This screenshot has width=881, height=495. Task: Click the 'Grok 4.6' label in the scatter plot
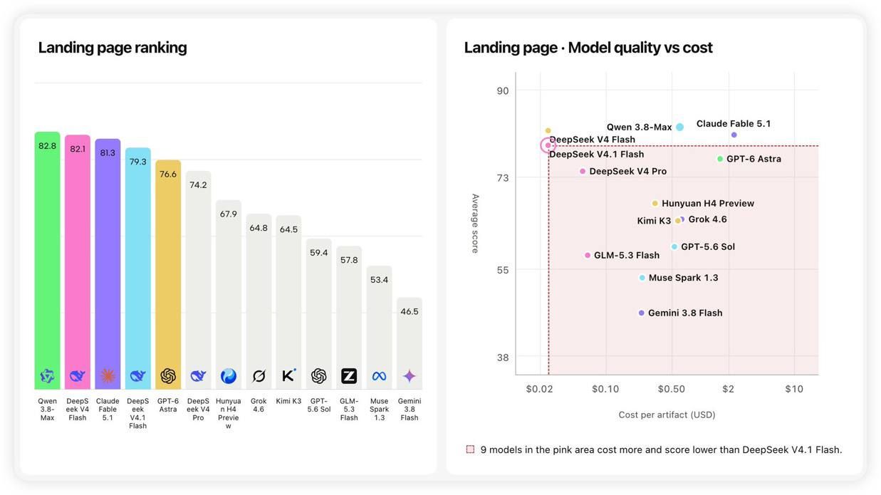point(707,219)
